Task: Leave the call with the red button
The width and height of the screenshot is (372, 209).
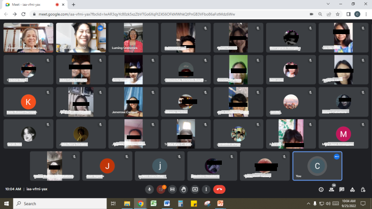Action: tap(219, 189)
